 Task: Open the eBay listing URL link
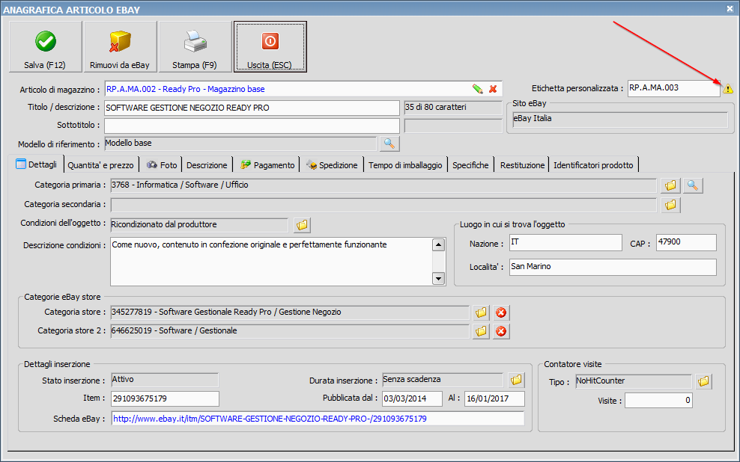(x=270, y=419)
